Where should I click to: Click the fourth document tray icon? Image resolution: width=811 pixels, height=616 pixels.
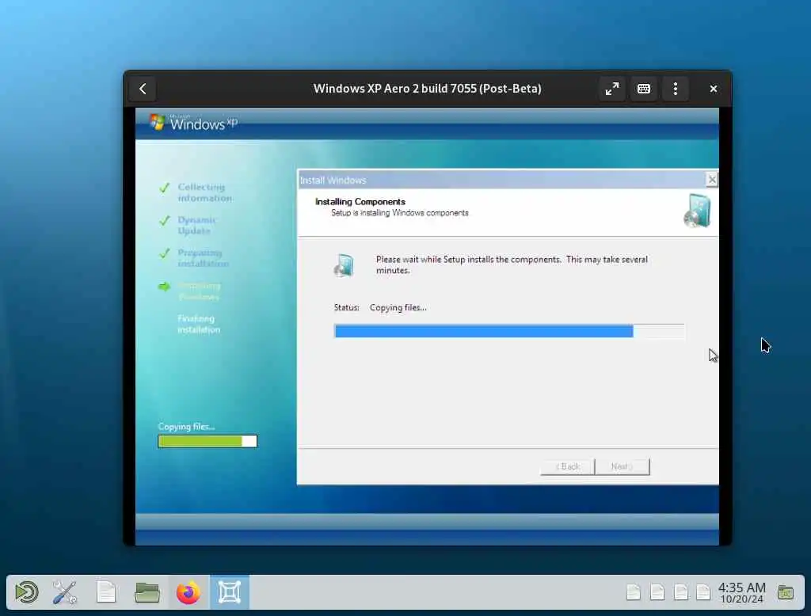703,592
